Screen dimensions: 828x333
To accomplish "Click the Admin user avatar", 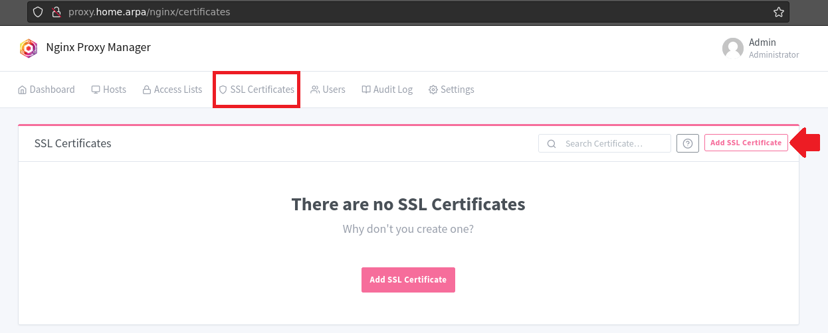I will click(733, 48).
